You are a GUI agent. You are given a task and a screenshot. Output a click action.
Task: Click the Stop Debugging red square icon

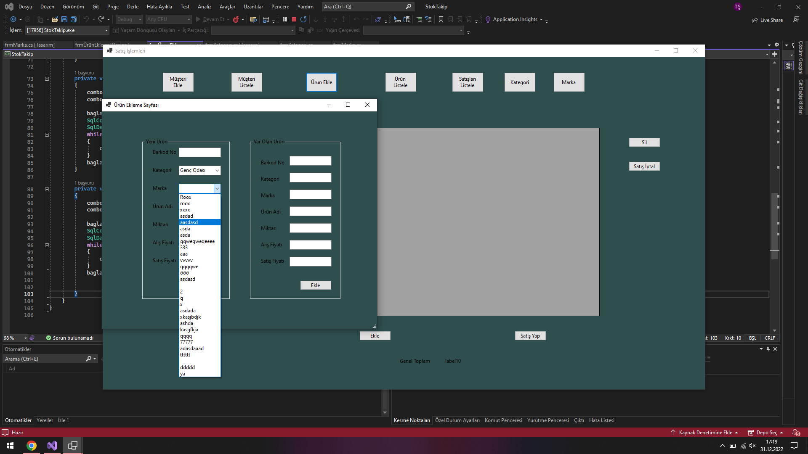[294, 19]
